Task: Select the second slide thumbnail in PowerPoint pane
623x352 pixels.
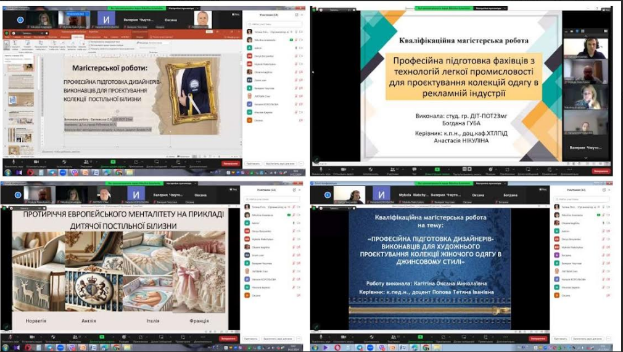Action: (21, 82)
